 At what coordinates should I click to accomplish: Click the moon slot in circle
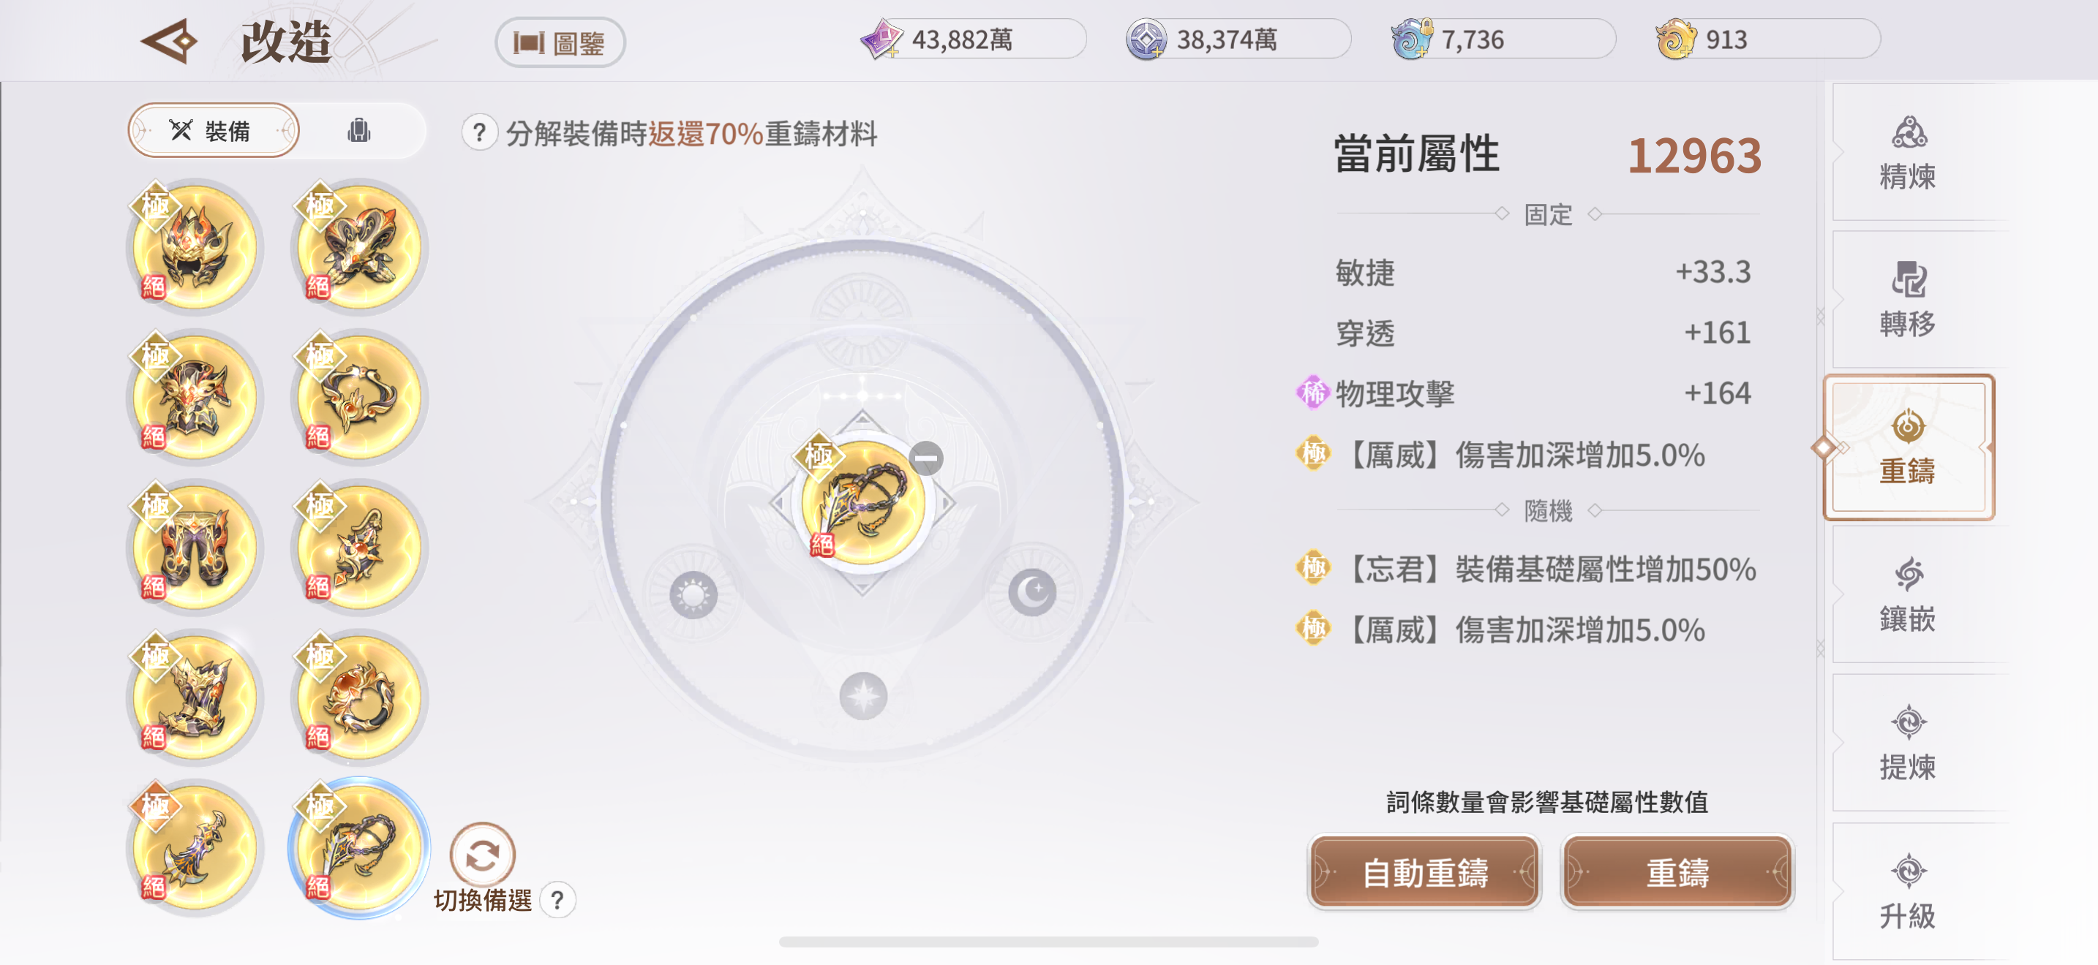(1032, 591)
